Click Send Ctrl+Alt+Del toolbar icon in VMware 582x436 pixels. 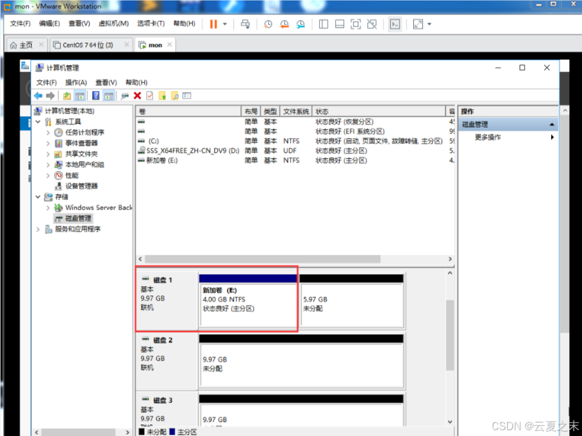pyautogui.click(x=246, y=24)
